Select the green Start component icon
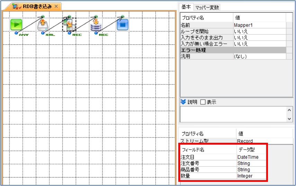 (16, 25)
